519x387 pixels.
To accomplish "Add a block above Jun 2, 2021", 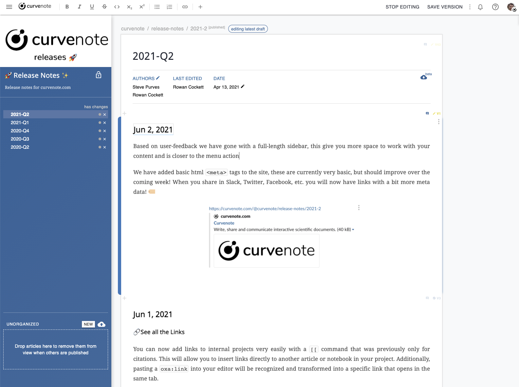I will click(x=124, y=113).
